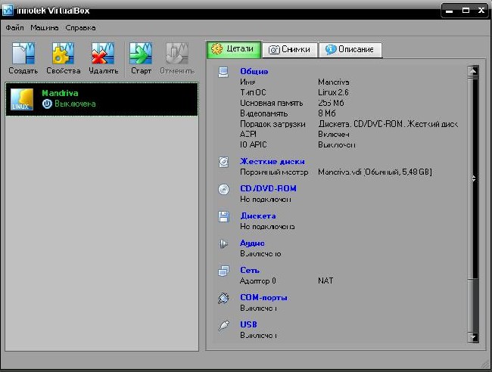Click the NAT adapter value
492x372 pixels.
point(325,281)
